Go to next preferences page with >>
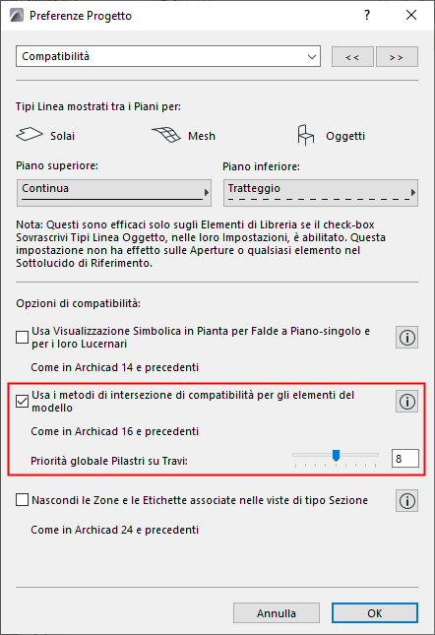 (397, 57)
